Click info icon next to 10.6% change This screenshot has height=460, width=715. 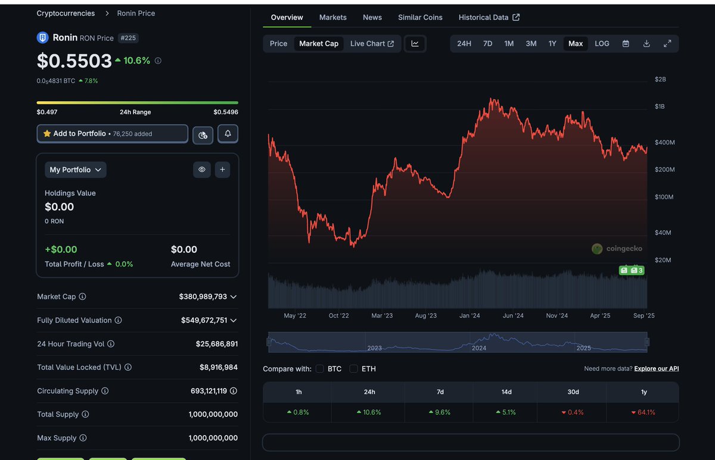(x=158, y=61)
